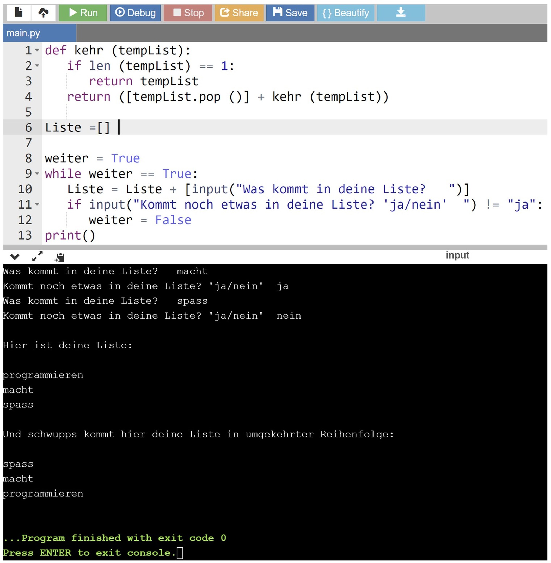This screenshot has width=551, height=563.
Task: Collapse the console with the chevron icon
Action: pos(15,256)
